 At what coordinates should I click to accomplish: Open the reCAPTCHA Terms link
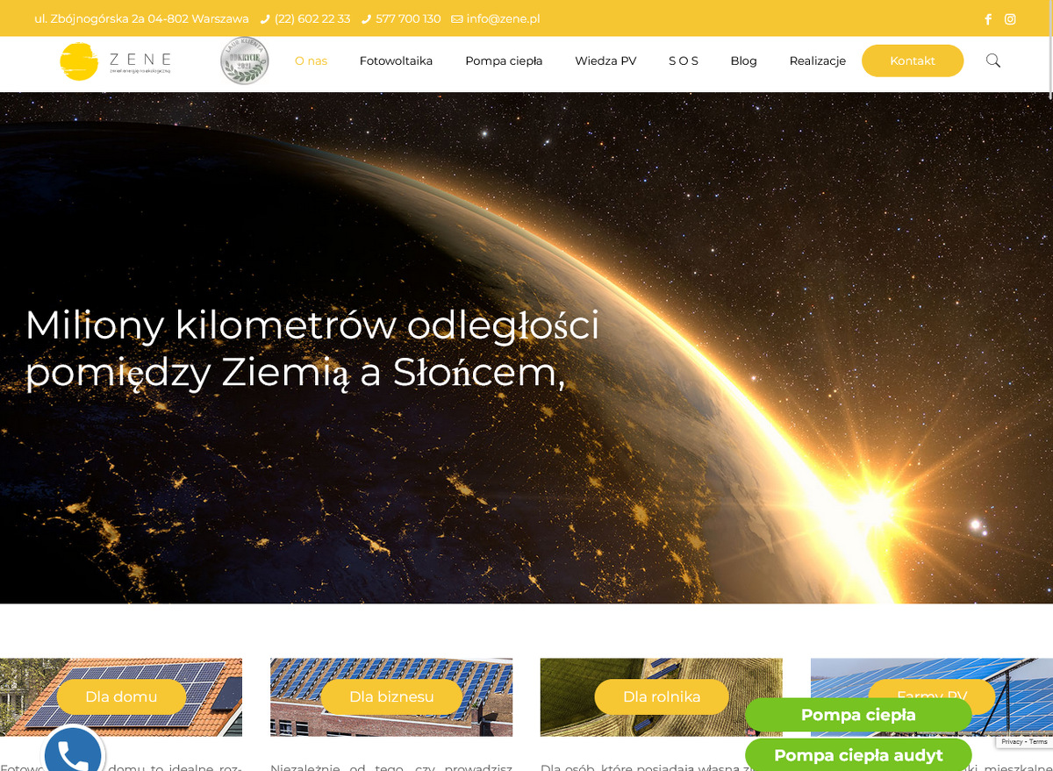[1038, 742]
